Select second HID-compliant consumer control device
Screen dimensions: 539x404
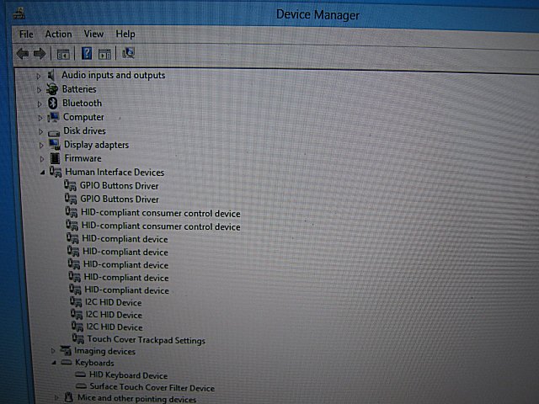click(x=161, y=226)
